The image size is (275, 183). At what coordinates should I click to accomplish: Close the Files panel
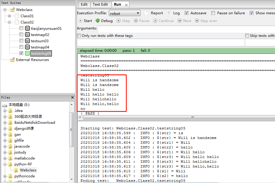pos(72,97)
